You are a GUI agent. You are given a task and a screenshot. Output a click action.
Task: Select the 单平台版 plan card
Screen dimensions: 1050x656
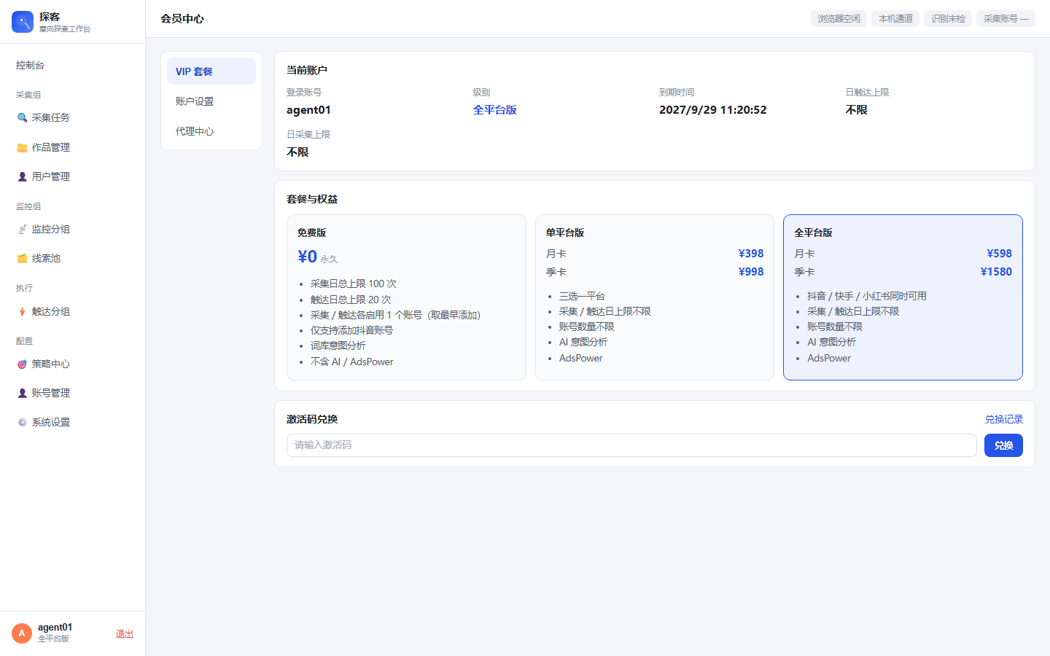pos(655,297)
